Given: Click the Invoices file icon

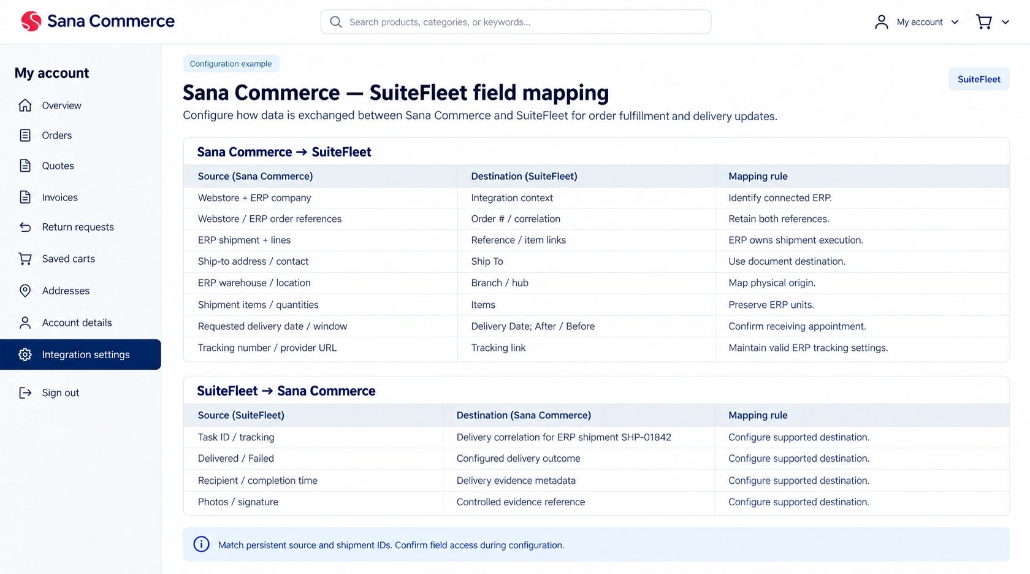Looking at the screenshot, I should point(25,197).
